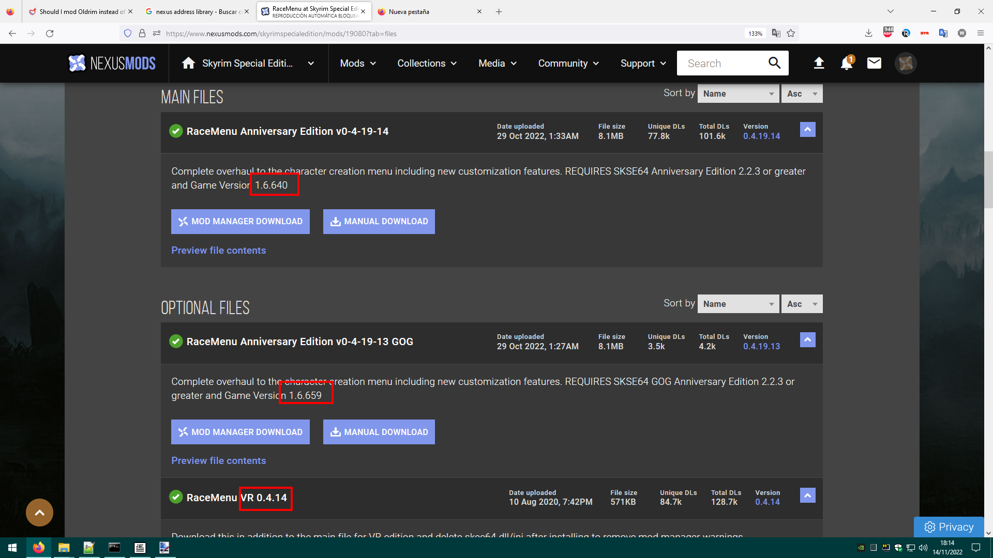Collapse the RaceMenu VR 0.4.14 file
Screen dimensions: 993x558
coord(807,495)
